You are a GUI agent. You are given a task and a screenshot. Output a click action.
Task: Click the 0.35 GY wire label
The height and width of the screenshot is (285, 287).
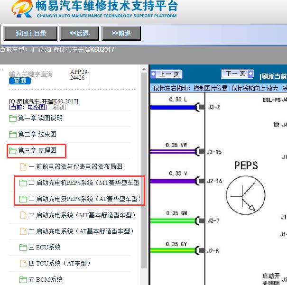(176, 244)
